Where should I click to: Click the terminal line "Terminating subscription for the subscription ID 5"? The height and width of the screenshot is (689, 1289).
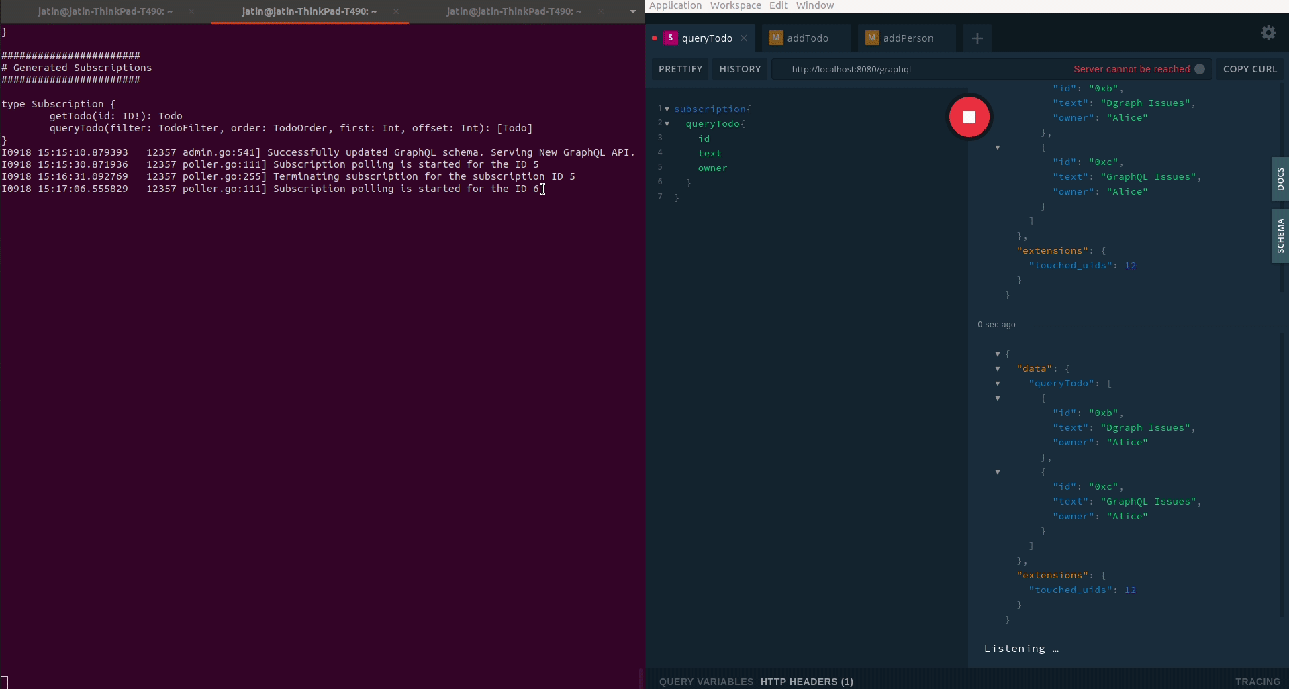pos(289,176)
